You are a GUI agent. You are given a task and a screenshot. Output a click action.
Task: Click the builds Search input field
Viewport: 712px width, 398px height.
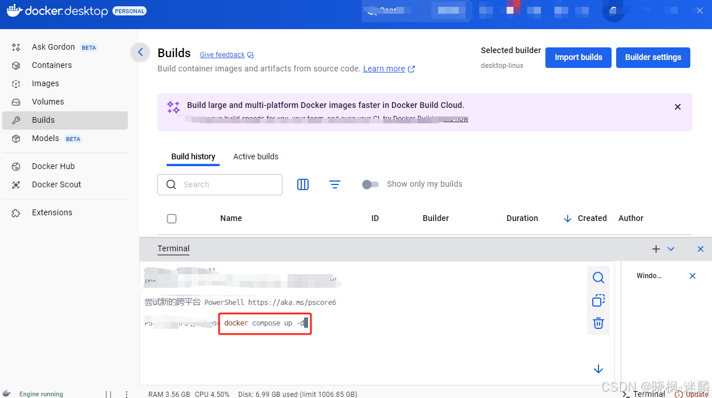[220, 184]
